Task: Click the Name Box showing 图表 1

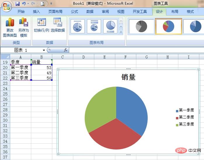Action: pyautogui.click(x=21, y=50)
